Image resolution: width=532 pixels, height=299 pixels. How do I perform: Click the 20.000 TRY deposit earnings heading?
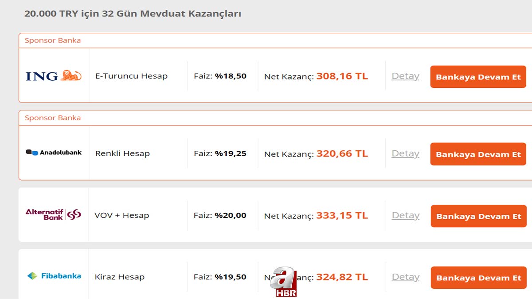tap(133, 14)
